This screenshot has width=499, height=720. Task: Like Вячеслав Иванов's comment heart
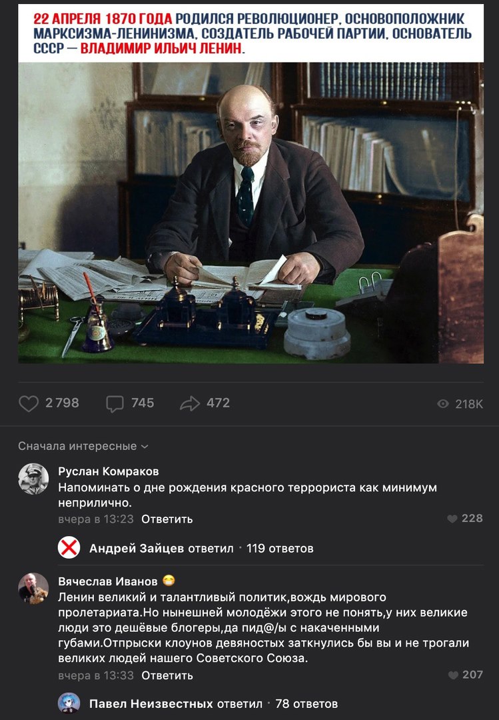click(x=453, y=675)
